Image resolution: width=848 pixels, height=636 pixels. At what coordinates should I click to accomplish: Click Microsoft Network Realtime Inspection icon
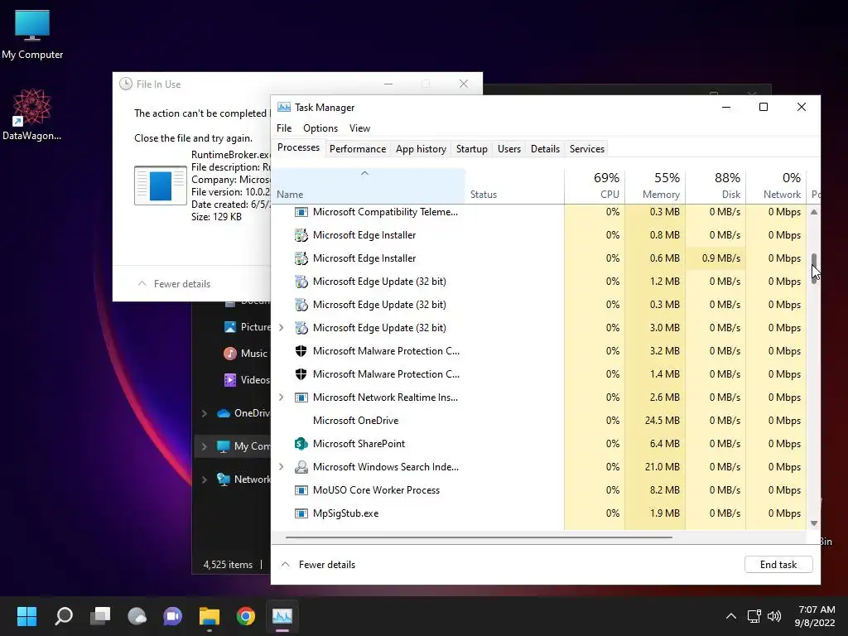point(301,397)
